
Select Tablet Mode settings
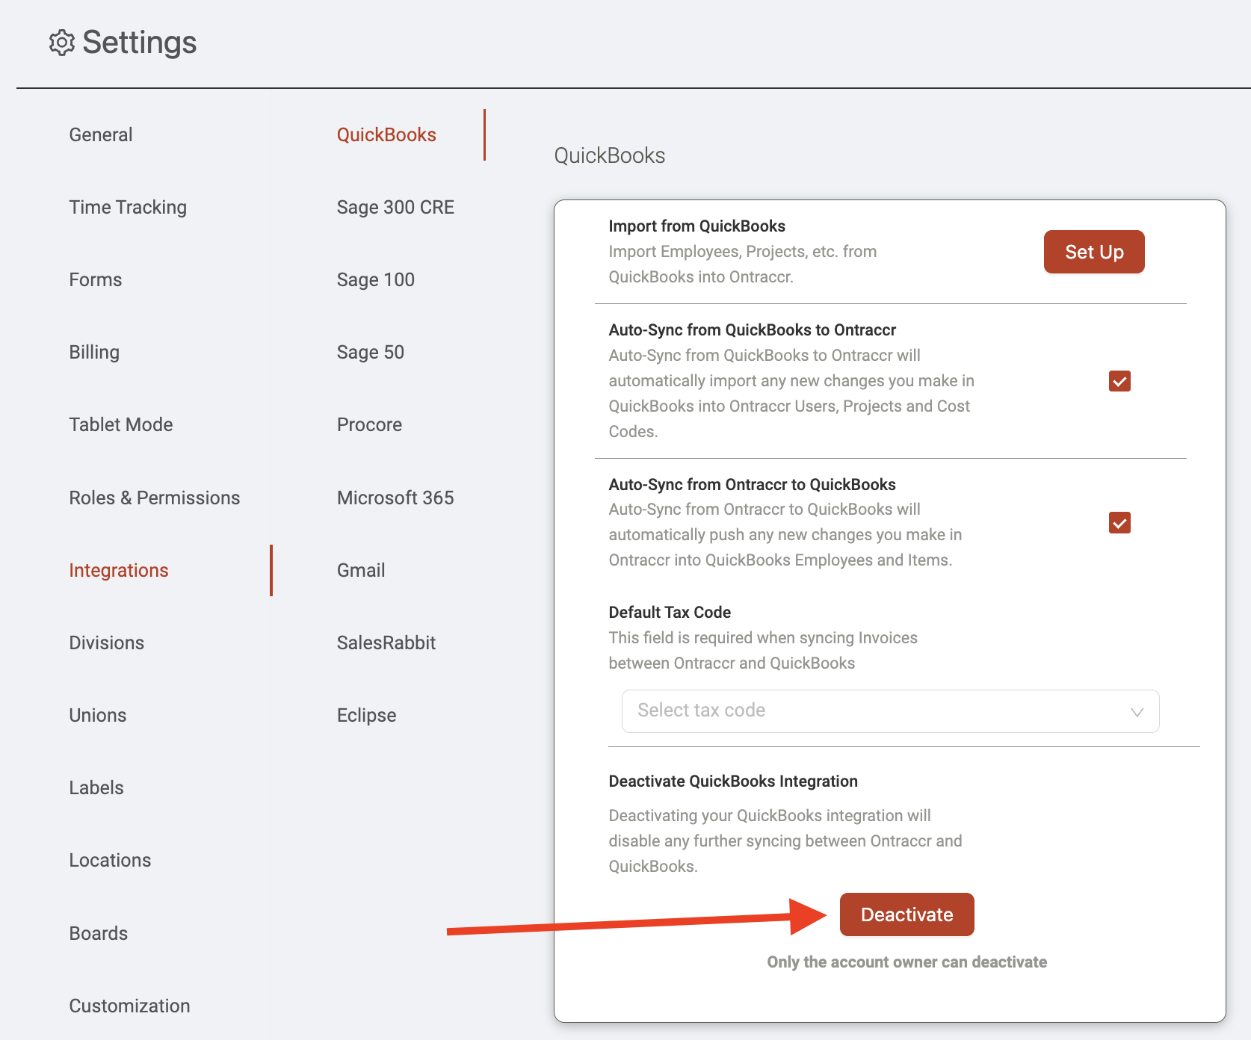[121, 424]
